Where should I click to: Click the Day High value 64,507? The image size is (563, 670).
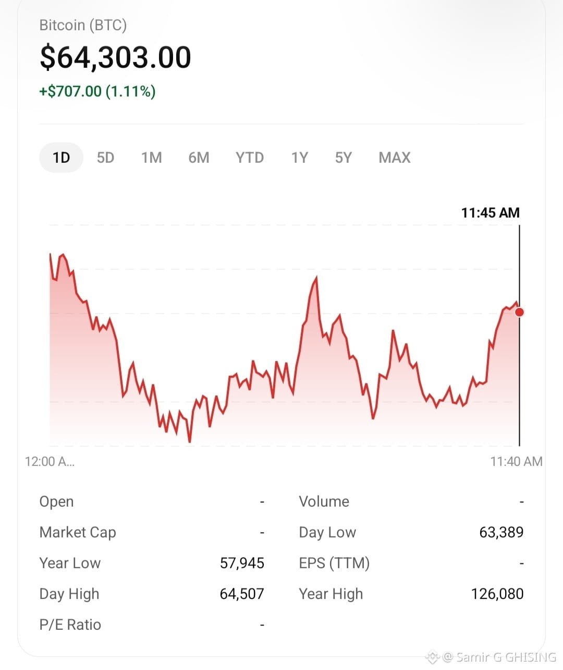coord(242,594)
